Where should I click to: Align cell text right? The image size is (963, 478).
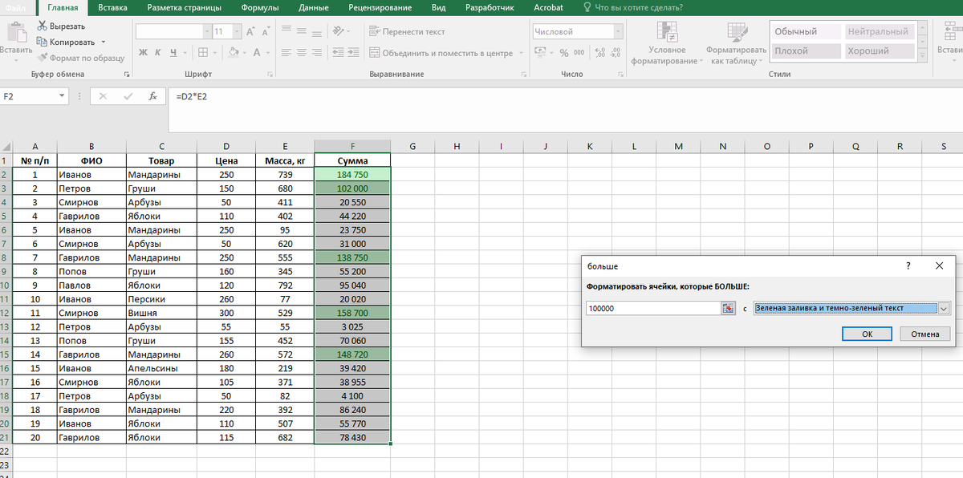[316, 53]
